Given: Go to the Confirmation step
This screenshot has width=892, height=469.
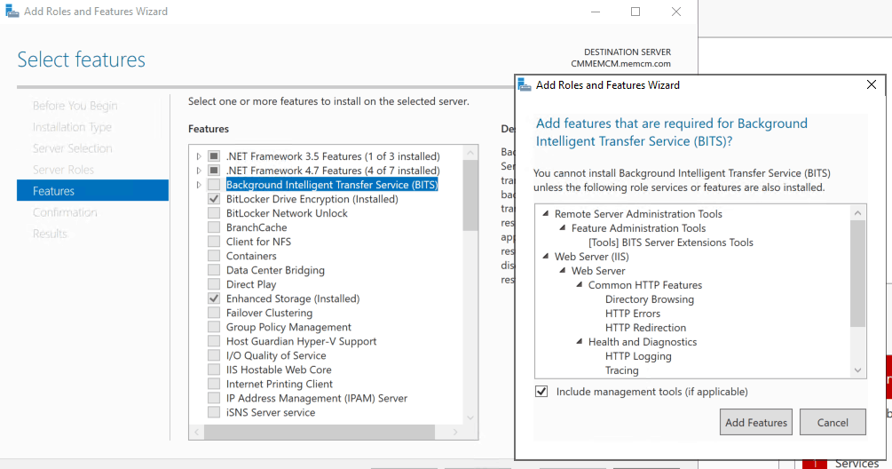Looking at the screenshot, I should pyautogui.click(x=65, y=212).
